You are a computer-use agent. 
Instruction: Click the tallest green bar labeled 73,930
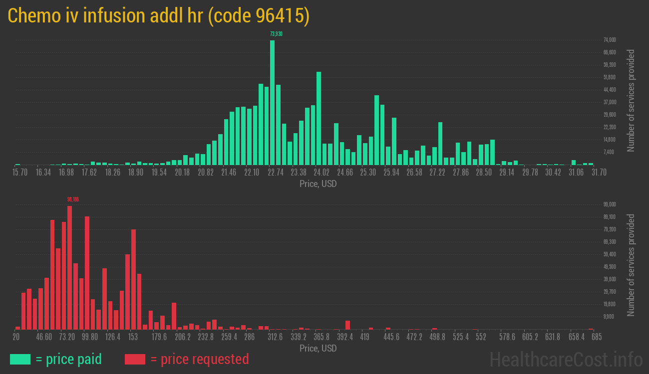tap(272, 102)
